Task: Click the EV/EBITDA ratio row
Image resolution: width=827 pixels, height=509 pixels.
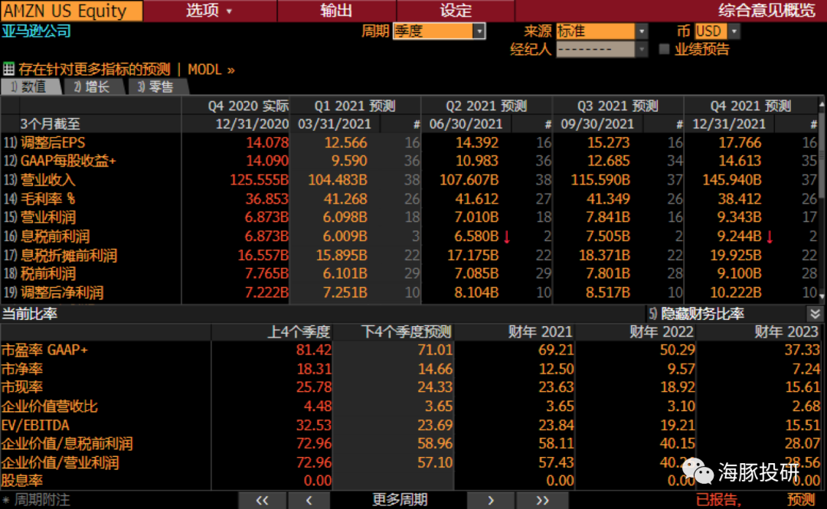Action: [x=411, y=425]
